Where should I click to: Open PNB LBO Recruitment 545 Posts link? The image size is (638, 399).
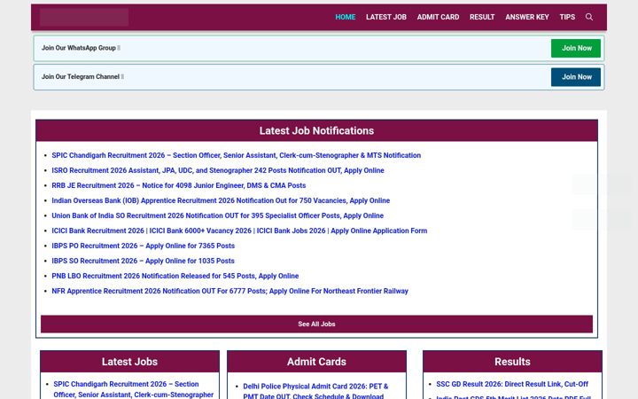pos(175,276)
